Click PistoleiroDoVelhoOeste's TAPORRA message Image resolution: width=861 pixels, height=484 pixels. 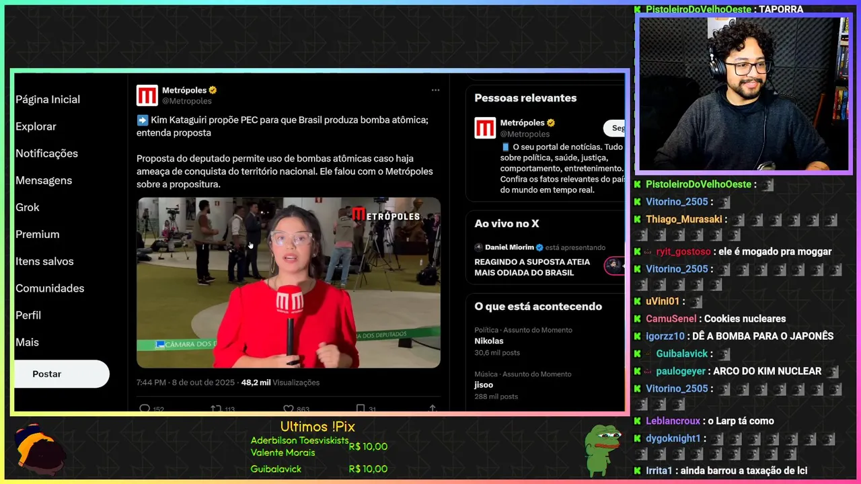(x=781, y=9)
